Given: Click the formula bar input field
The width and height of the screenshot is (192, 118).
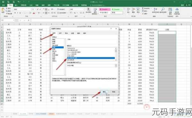Looking at the screenshot, I should point(111,20).
